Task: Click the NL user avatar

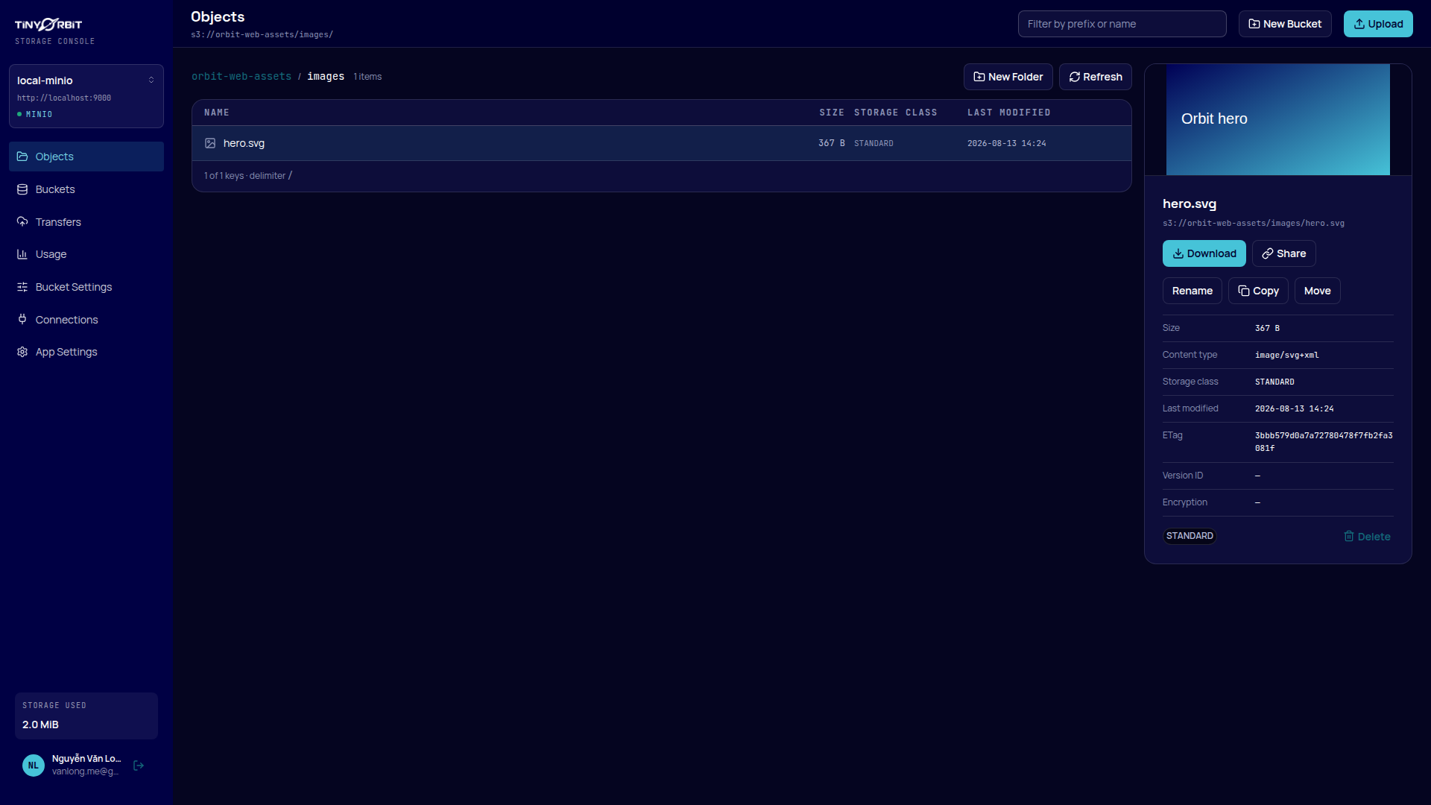Action: click(34, 765)
